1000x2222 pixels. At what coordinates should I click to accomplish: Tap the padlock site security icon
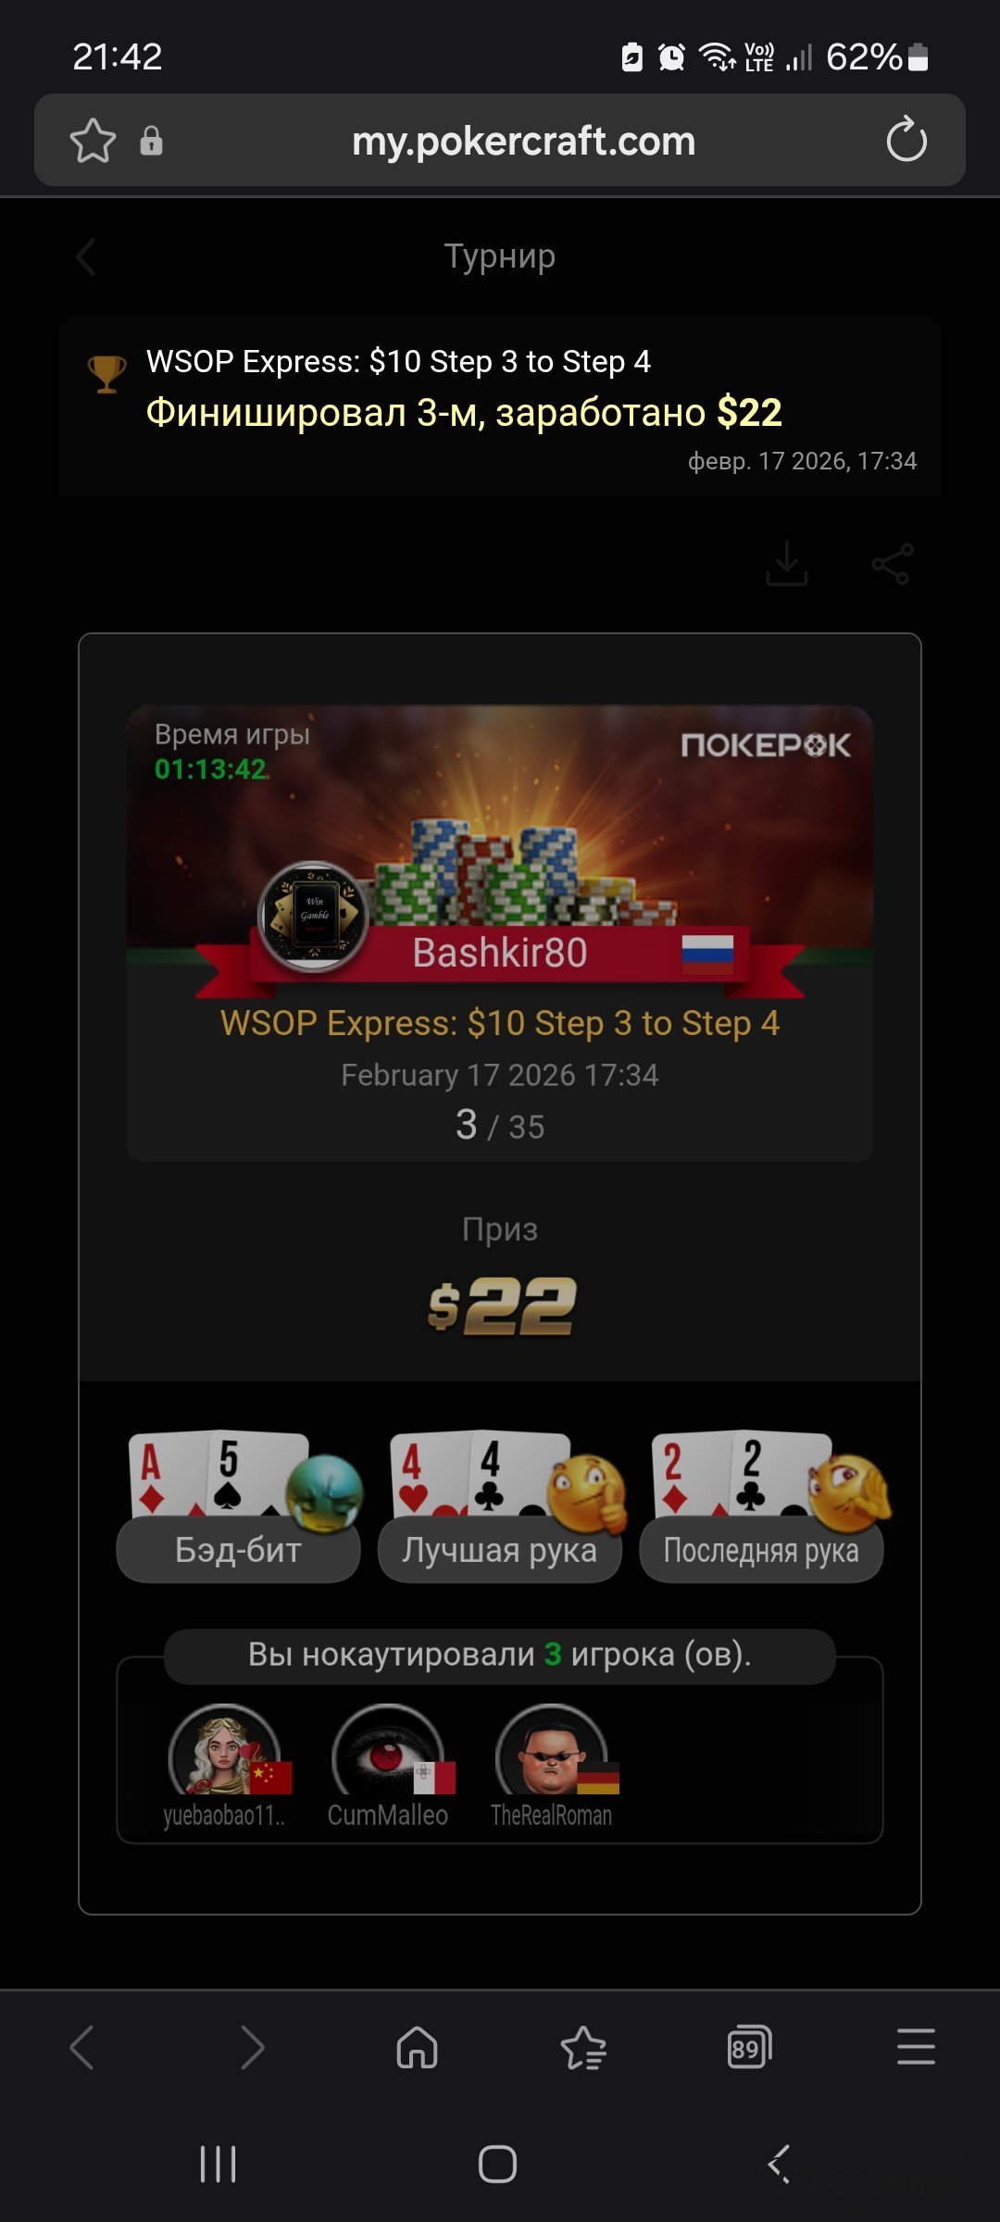(151, 141)
